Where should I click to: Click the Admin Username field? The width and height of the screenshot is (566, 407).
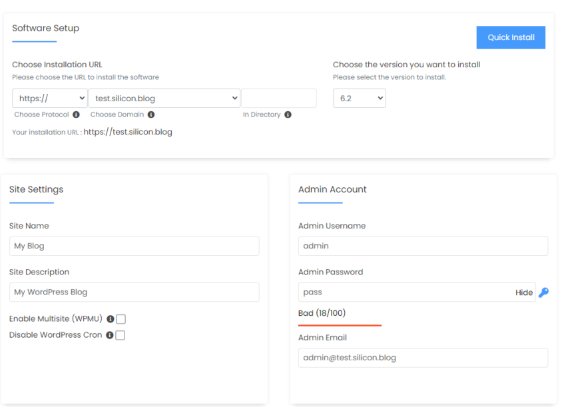click(423, 246)
